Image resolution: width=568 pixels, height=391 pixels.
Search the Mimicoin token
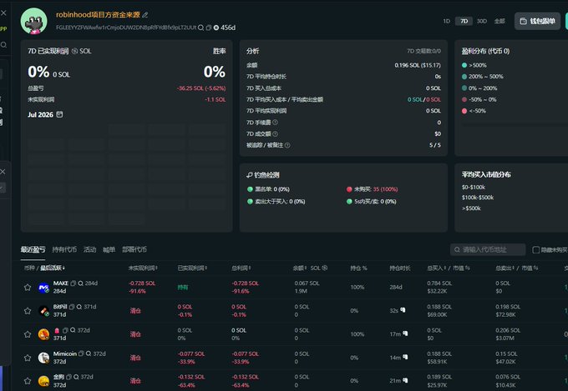click(x=89, y=353)
